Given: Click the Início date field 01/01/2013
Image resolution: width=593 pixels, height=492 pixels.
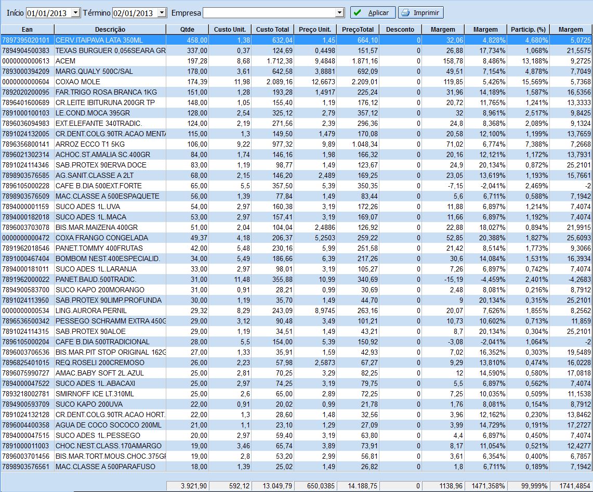Looking at the screenshot, I should (49, 13).
